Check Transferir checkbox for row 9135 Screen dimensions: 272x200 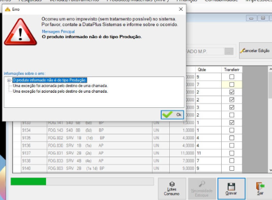231,138
